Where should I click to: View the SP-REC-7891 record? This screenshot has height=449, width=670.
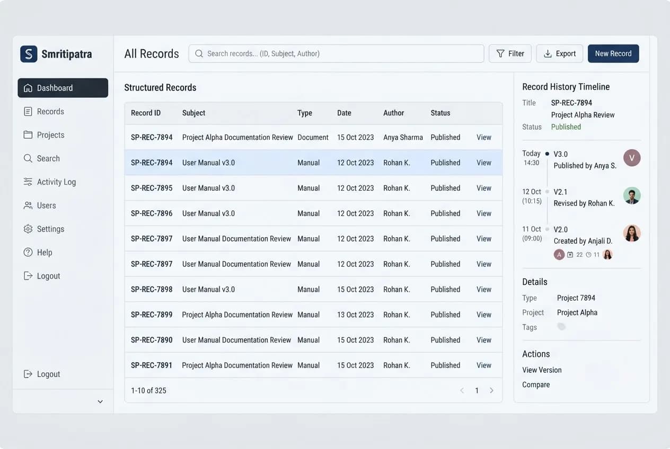[484, 366]
